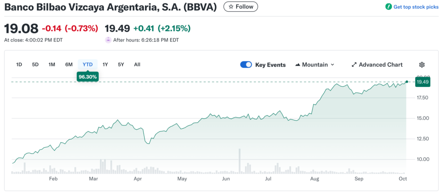
Task: Click the green endpoint dot on chart
Action: click(x=407, y=82)
